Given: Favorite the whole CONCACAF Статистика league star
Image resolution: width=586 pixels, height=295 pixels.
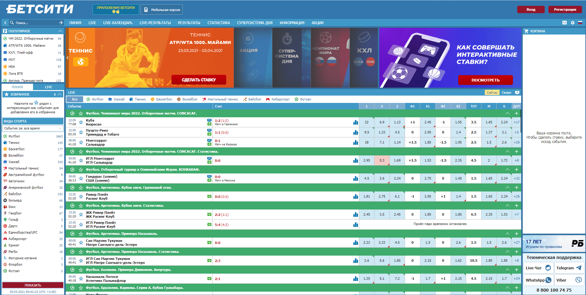Looking at the screenshot, I should coord(81,151).
